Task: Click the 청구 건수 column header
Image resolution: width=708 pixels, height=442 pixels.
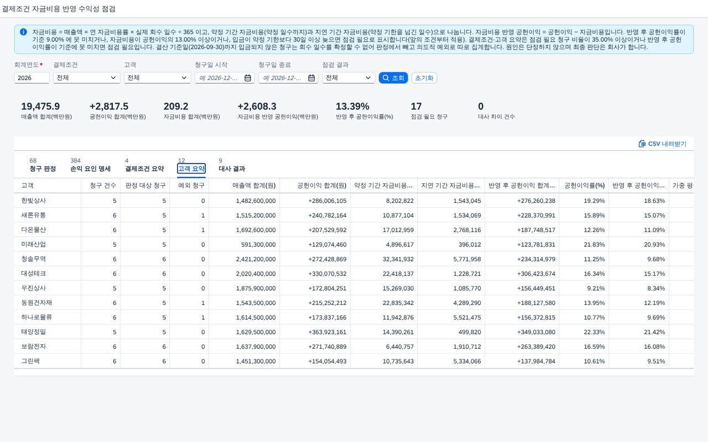Action: [x=101, y=186]
